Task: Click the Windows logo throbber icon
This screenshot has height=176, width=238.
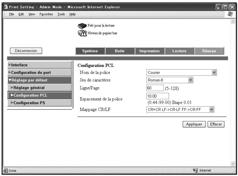Action: click(230, 14)
